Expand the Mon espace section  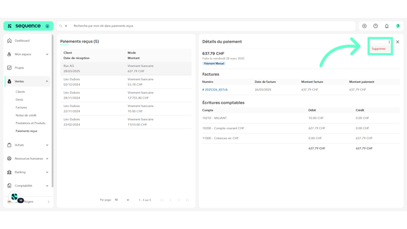47,54
